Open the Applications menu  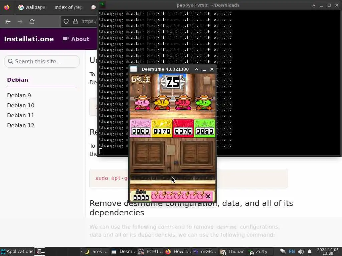pyautogui.click(x=17, y=251)
